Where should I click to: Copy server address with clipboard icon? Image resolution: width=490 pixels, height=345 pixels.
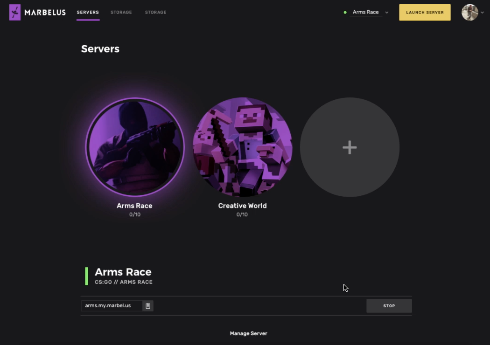[148, 306]
